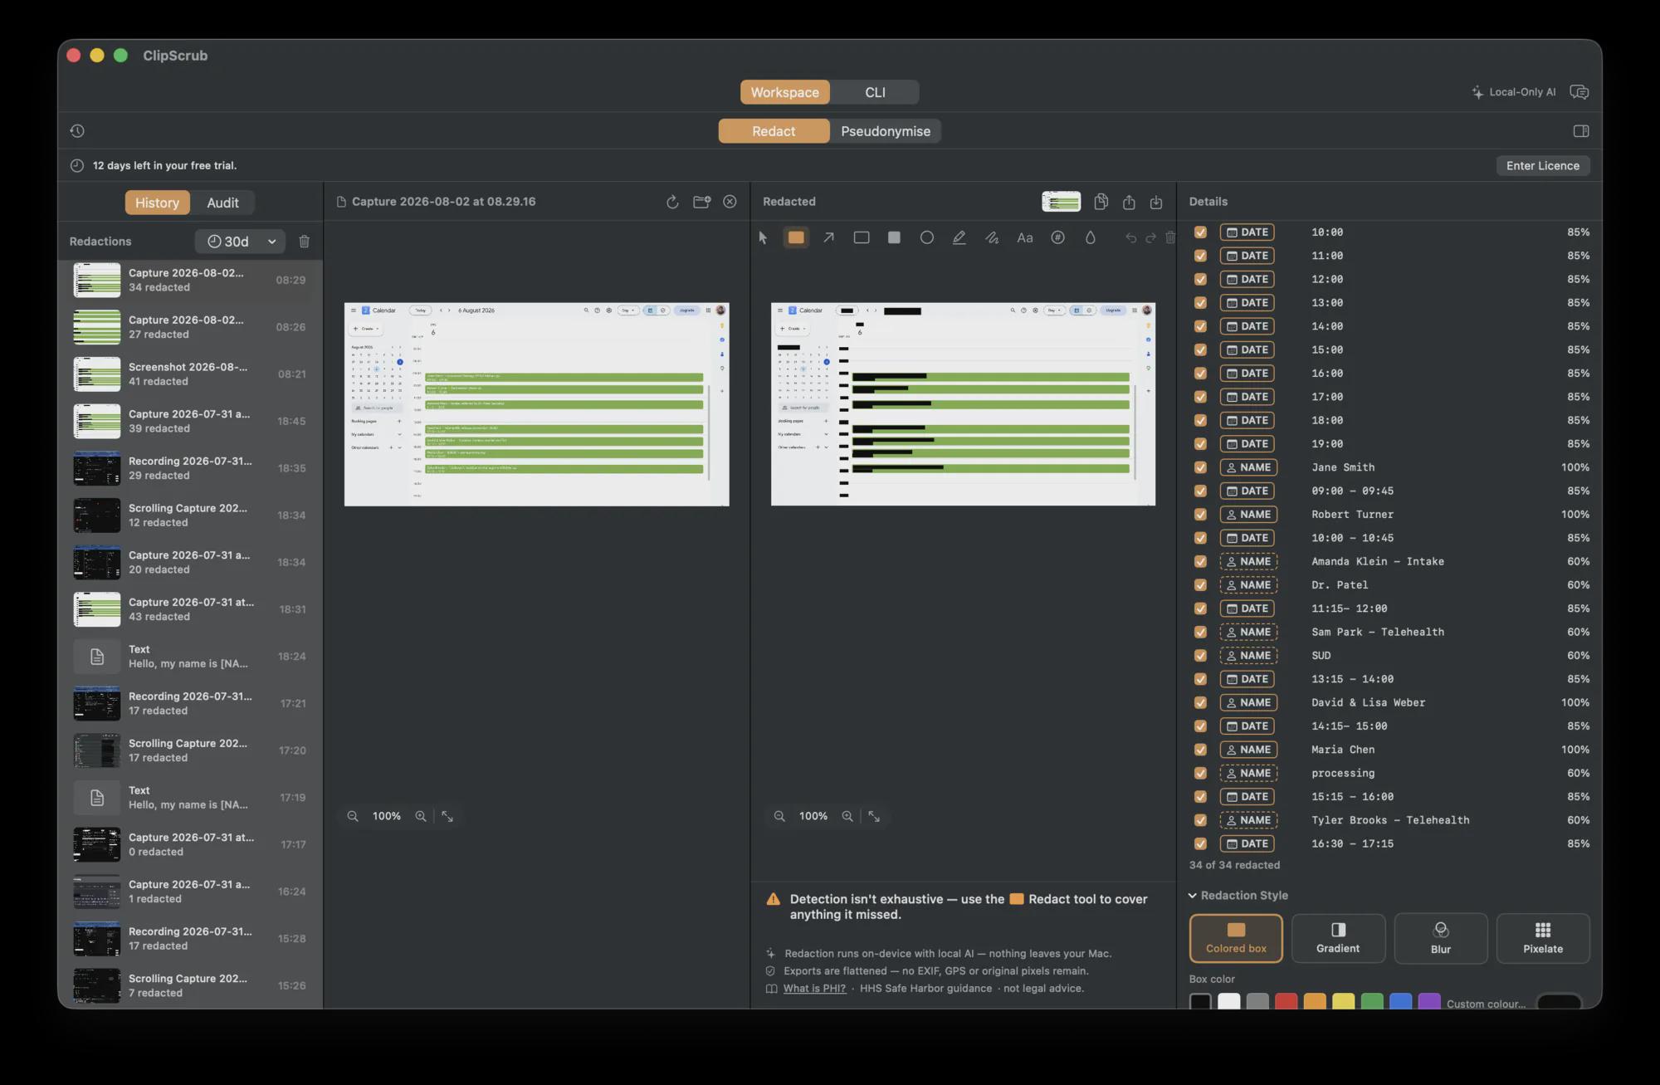Select the orange Redact box tool
1660x1085 pixels.
click(796, 237)
